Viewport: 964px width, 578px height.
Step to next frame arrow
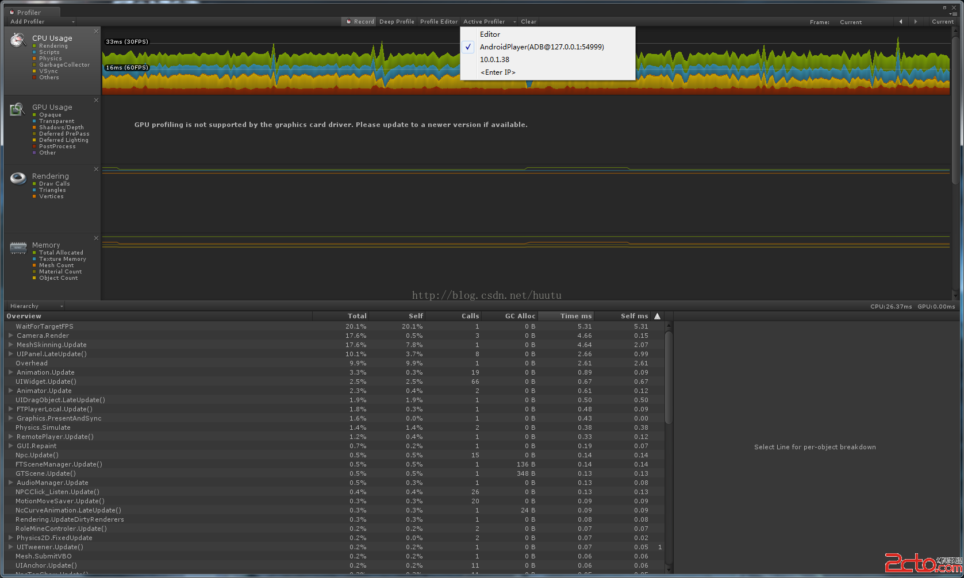(x=916, y=22)
